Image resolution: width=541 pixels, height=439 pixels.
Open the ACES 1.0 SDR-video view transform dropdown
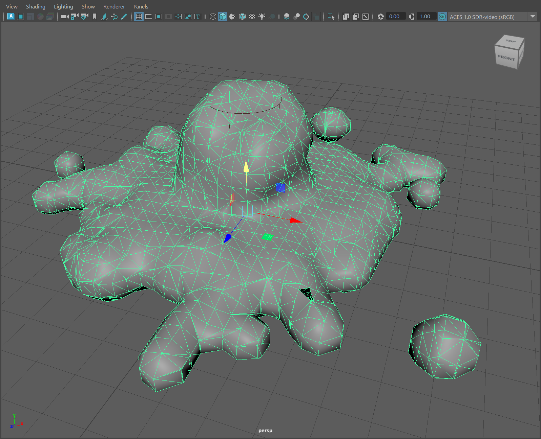[x=493, y=17]
